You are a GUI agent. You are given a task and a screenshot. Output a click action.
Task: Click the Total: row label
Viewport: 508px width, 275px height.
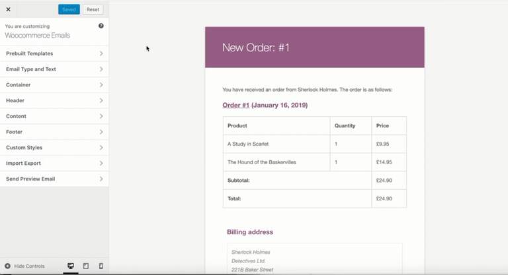click(234, 199)
